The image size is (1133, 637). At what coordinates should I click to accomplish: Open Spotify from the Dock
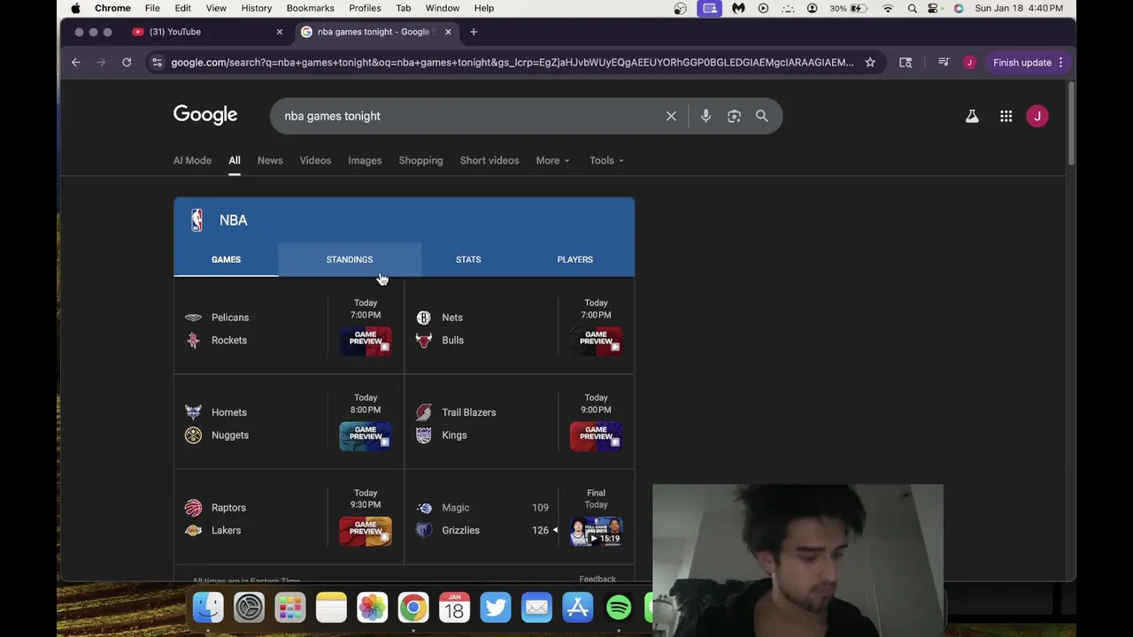[x=619, y=608]
